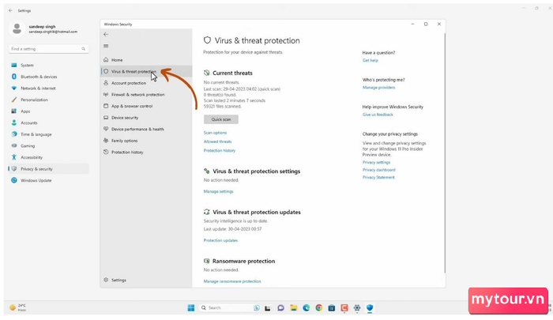Click the taskbar Search box
This screenshot has width=553, height=320.
[229, 308]
